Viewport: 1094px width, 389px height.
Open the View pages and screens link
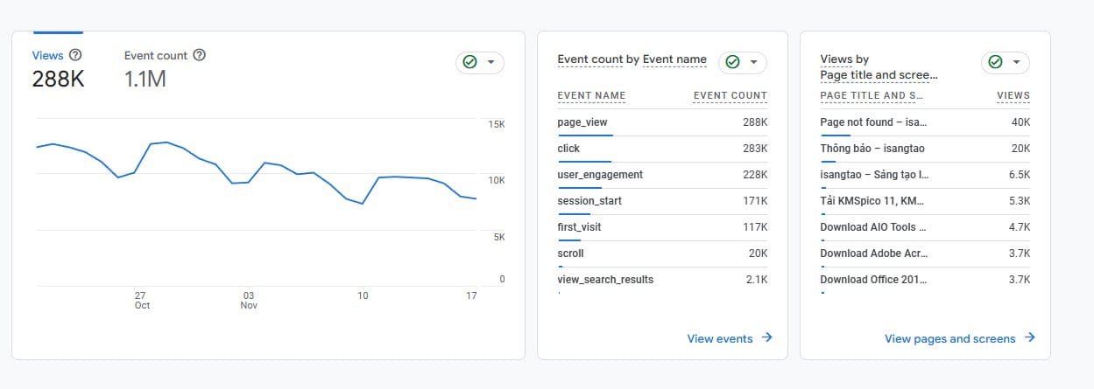click(950, 338)
